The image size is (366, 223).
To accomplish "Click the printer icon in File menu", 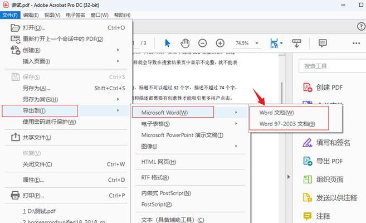I will (x=16, y=195).
